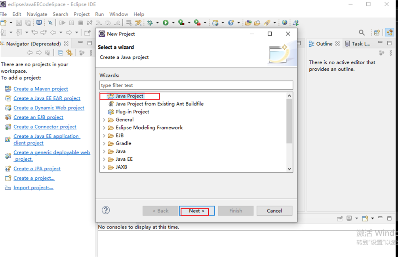Click the Step Return toolbar icon

117,23
